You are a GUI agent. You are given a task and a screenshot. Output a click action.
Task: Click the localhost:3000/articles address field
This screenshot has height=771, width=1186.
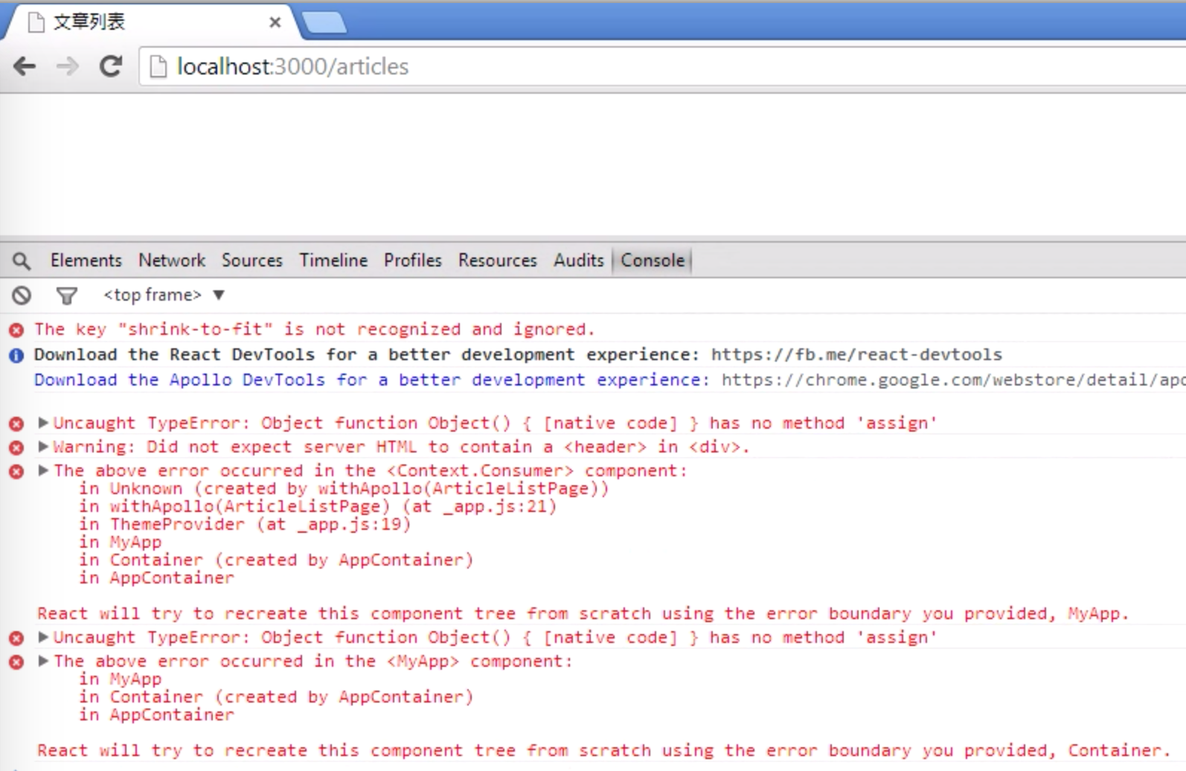(x=662, y=67)
